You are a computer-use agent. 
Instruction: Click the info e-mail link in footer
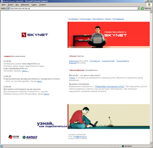[80, 137]
